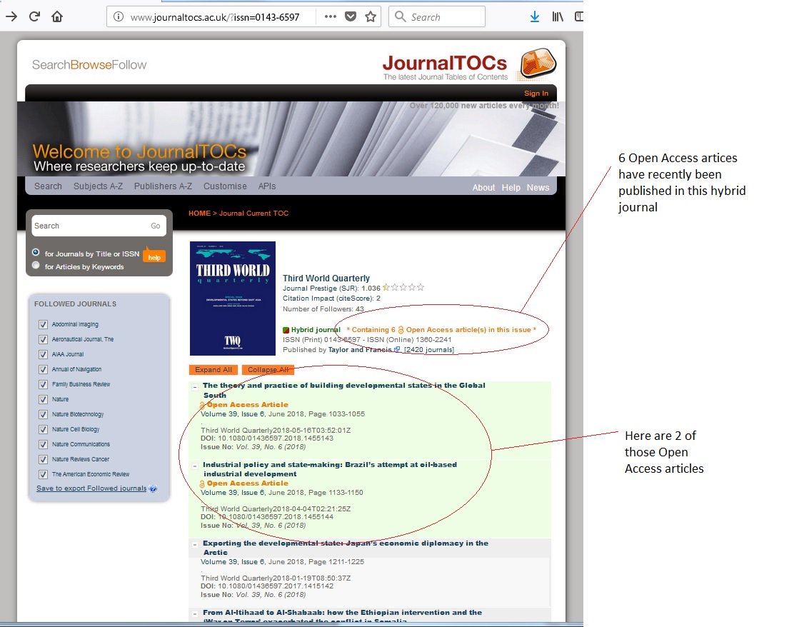Uncheck the Aeronautical Journal checkbox
804x627 pixels.
point(43,339)
